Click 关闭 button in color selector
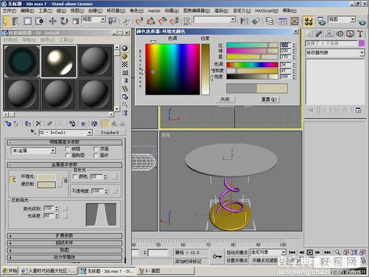369x277 pixels. tap(225, 99)
